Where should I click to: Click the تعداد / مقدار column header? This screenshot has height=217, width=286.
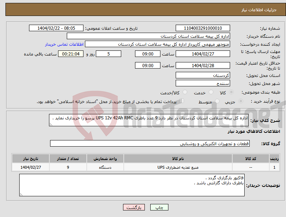(68, 159)
